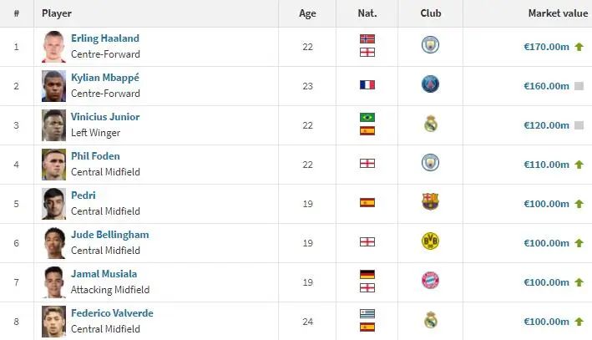Click green up arrow beside €170.00m
Image resolution: width=592 pixels, height=340 pixels.
pyautogui.click(x=579, y=47)
